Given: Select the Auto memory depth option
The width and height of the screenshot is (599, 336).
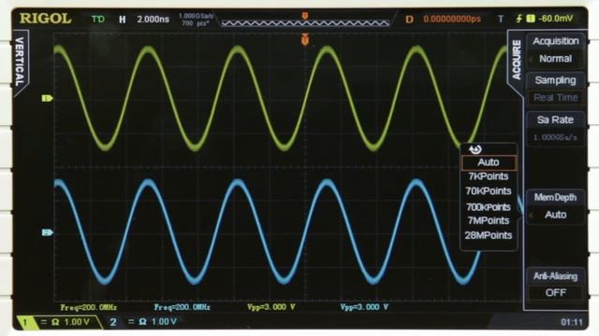Looking at the screenshot, I should (489, 162).
